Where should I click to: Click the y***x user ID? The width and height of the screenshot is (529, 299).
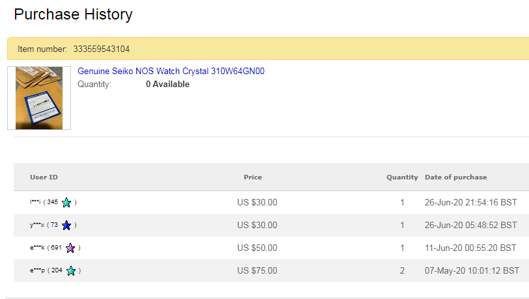[x=36, y=226]
